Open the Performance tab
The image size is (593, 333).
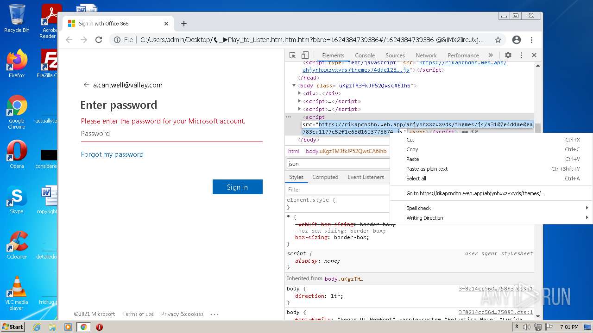pyautogui.click(x=463, y=55)
